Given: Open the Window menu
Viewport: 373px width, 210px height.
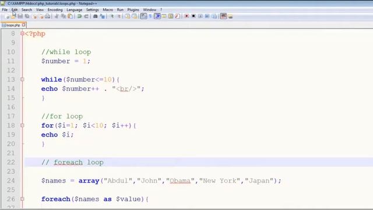Looking at the screenshot, I should tap(150, 10).
